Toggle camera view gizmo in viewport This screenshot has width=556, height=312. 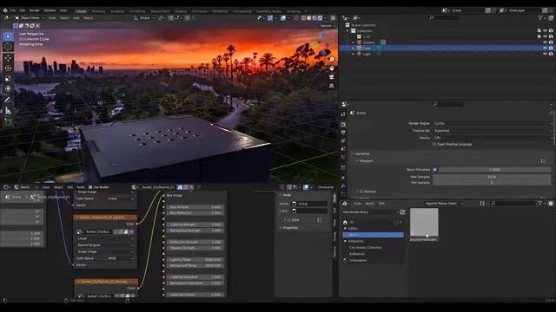click(332, 77)
